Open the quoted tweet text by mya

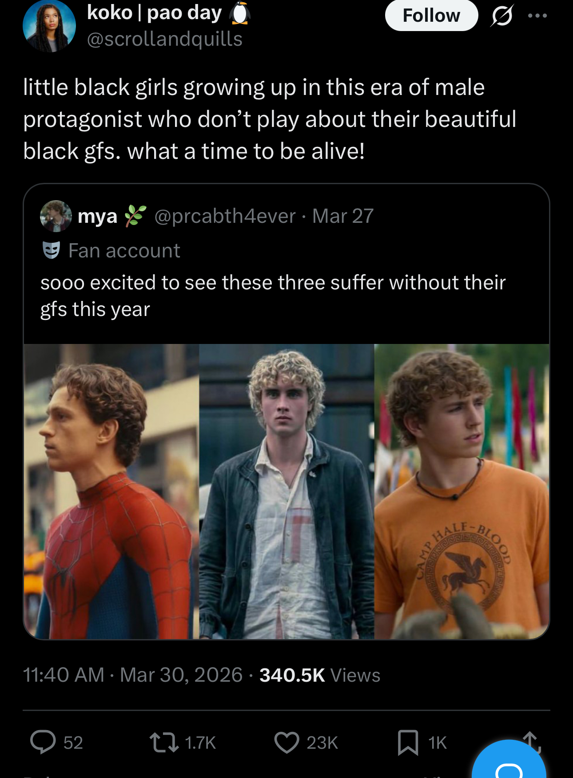[273, 296]
